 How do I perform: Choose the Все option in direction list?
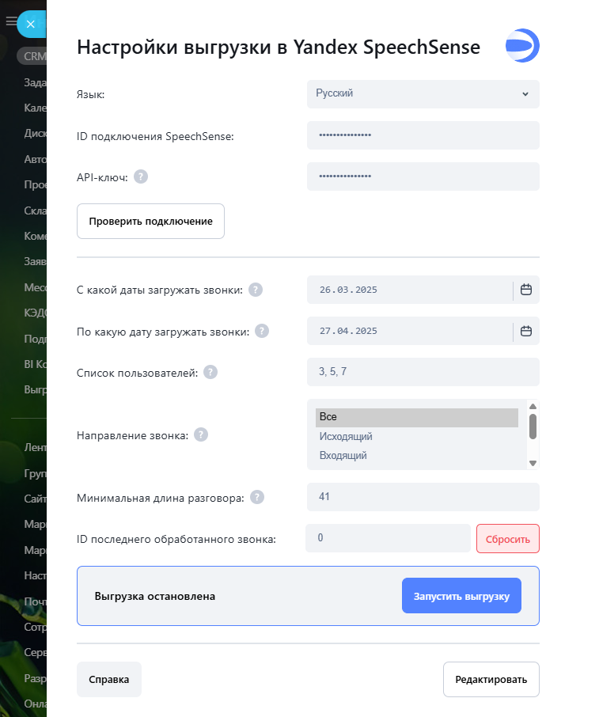[416, 417]
